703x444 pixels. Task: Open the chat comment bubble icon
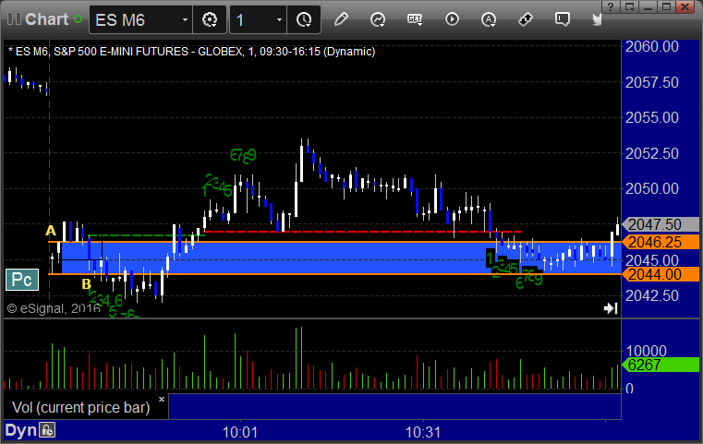click(x=563, y=19)
